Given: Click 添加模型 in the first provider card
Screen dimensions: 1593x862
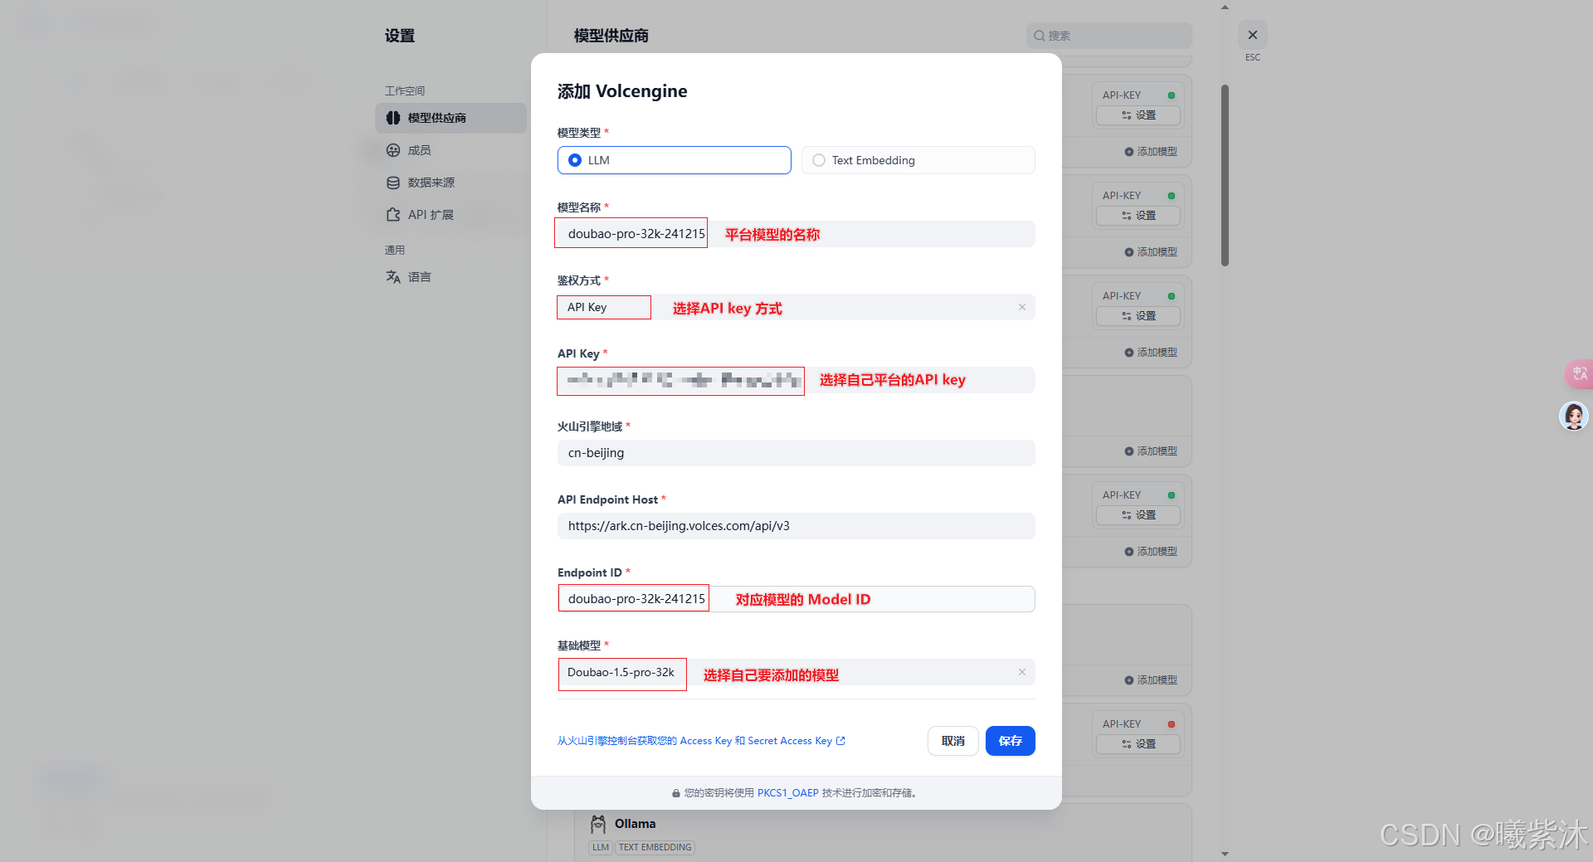Looking at the screenshot, I should point(1151,152).
